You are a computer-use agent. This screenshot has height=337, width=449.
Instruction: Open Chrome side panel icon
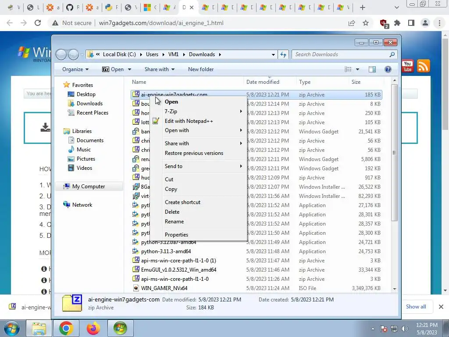411,23
